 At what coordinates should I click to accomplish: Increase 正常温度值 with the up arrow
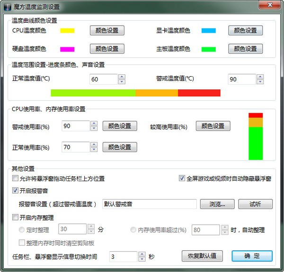point(122,77)
